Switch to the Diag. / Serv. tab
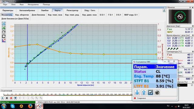 coord(90,10)
